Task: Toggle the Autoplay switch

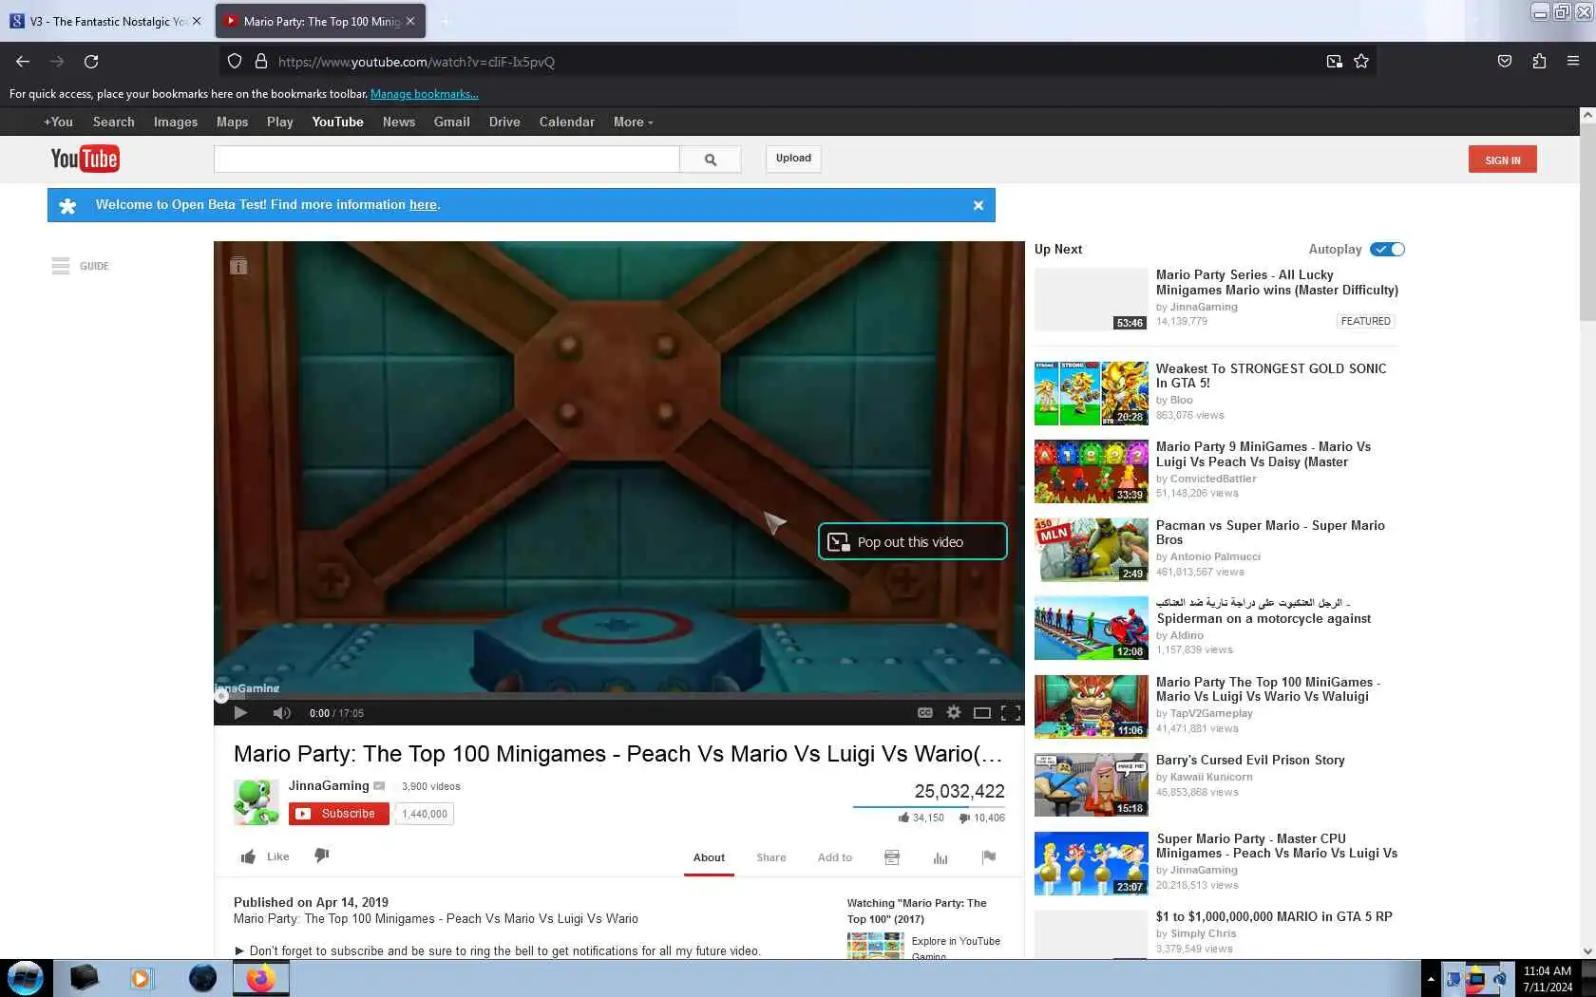Action: point(1387,249)
